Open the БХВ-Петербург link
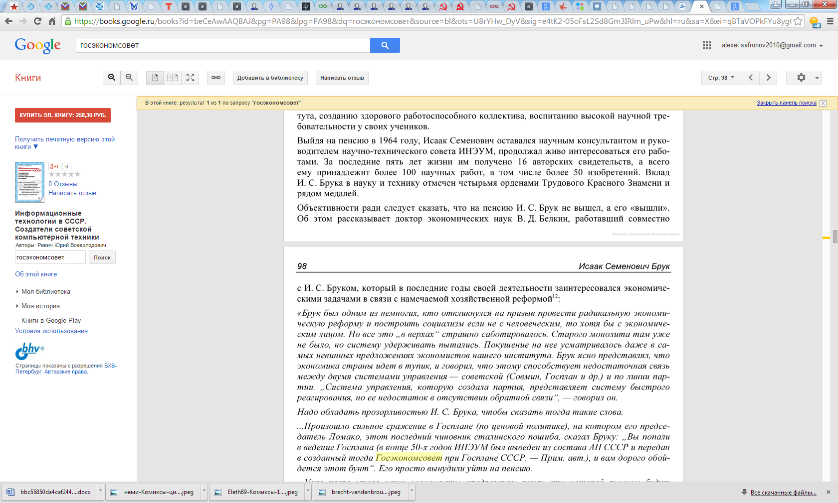The width and height of the screenshot is (838, 503). click(66, 369)
